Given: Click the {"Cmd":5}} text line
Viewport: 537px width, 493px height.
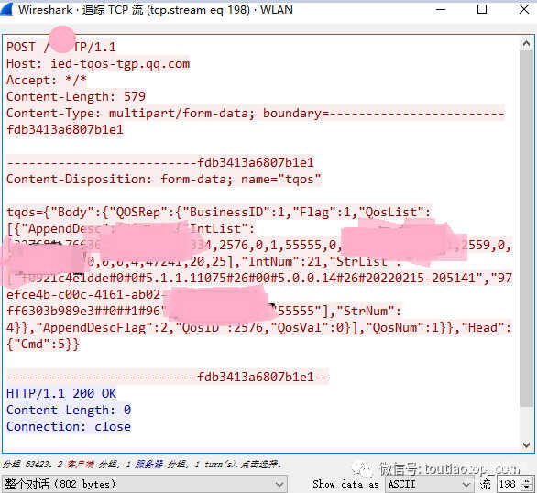Looking at the screenshot, I should click(x=43, y=344).
